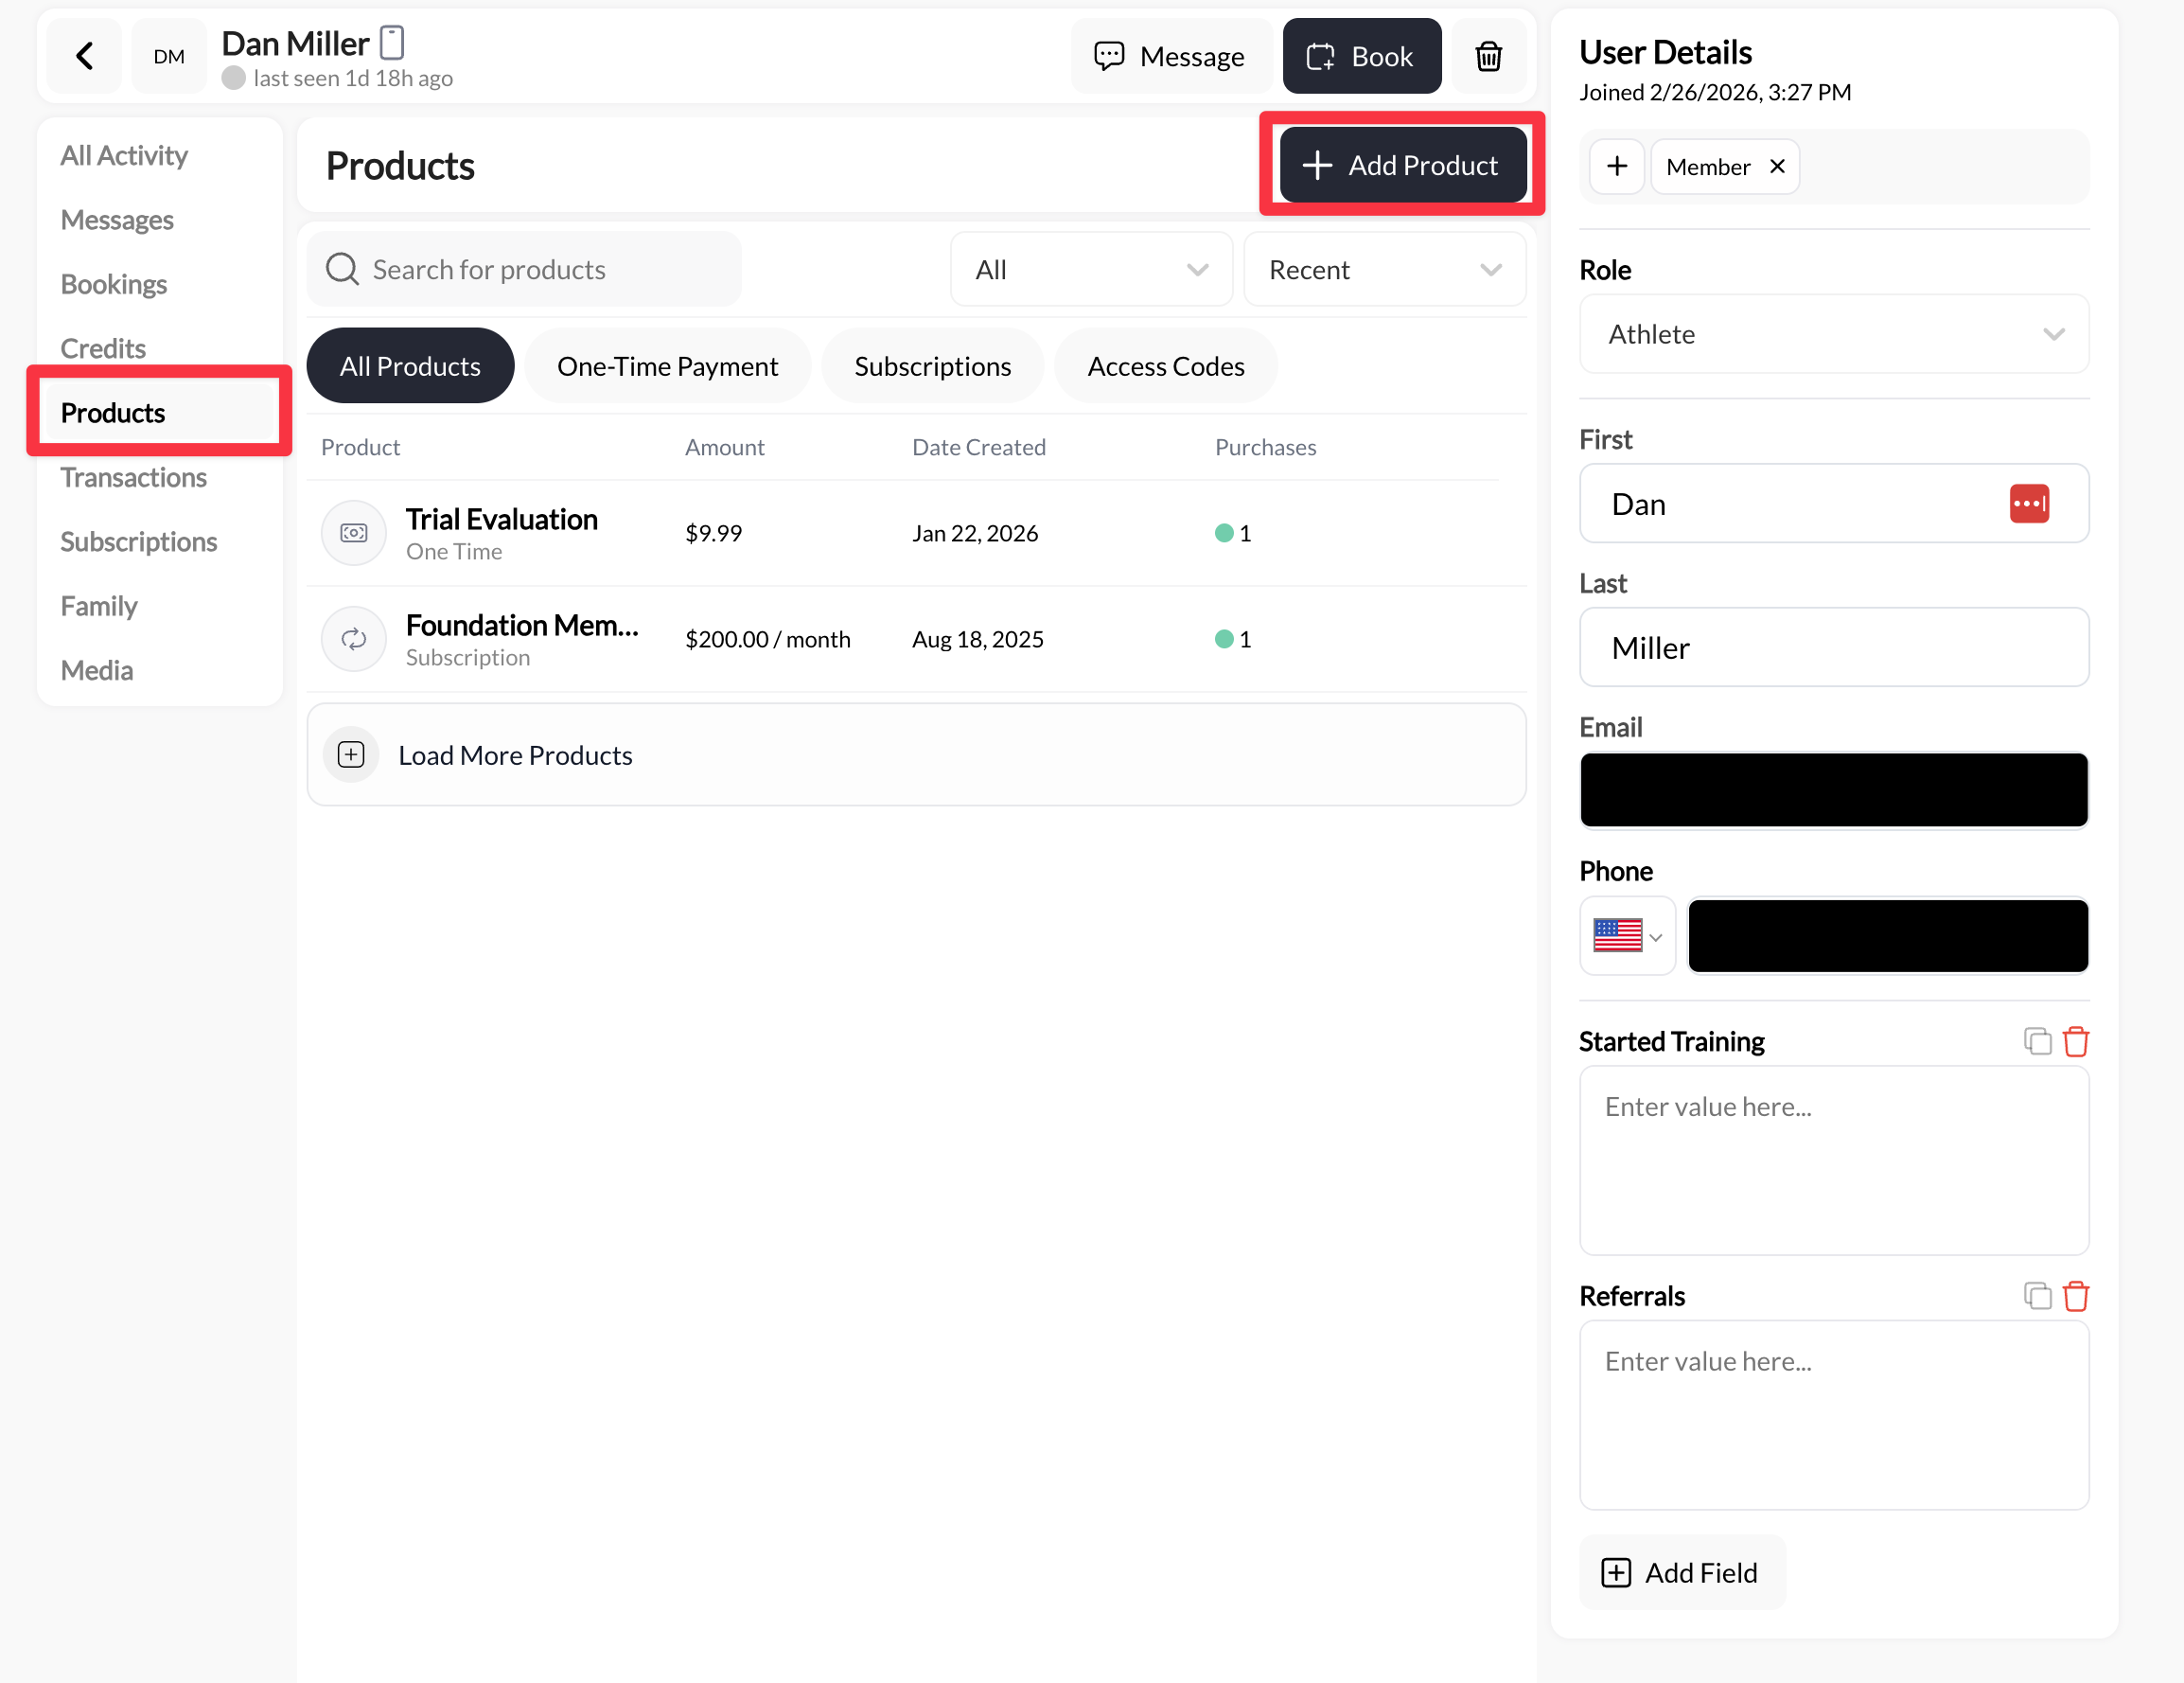Open the red options icon beside first name Dan
The width and height of the screenshot is (2184, 1683).
point(2029,504)
